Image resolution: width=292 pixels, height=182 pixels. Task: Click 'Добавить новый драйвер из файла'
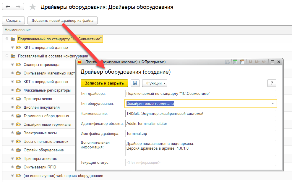pyautogui.click(x=62, y=20)
